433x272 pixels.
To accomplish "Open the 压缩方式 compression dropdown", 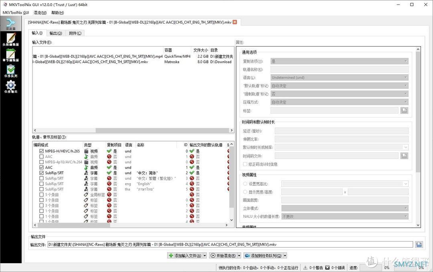I will click(x=339, y=102).
